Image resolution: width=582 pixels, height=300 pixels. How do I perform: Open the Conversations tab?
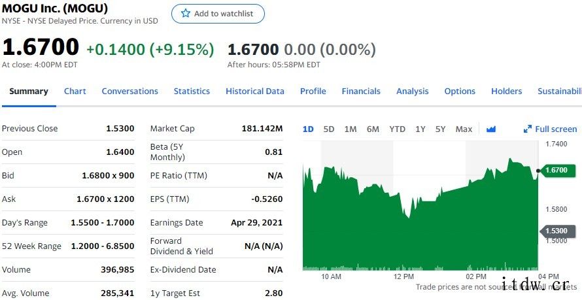tap(129, 92)
